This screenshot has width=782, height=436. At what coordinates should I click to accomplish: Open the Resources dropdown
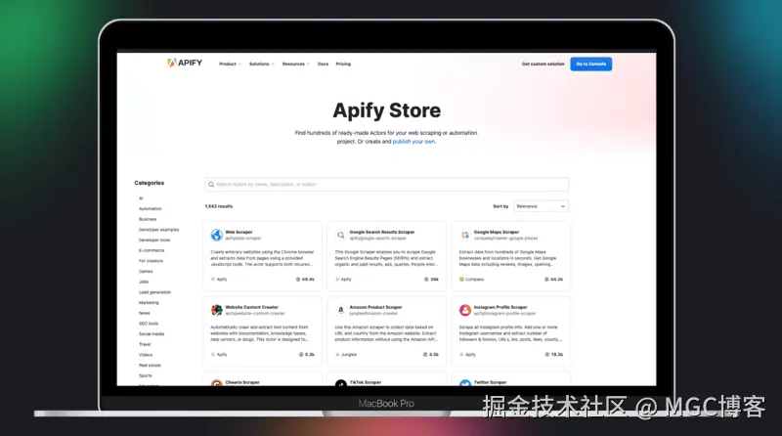tap(296, 64)
